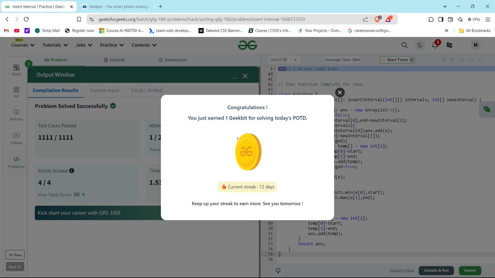Click browser back arrow button
This screenshot has height=278, width=495.
pyautogui.click(x=7, y=19)
